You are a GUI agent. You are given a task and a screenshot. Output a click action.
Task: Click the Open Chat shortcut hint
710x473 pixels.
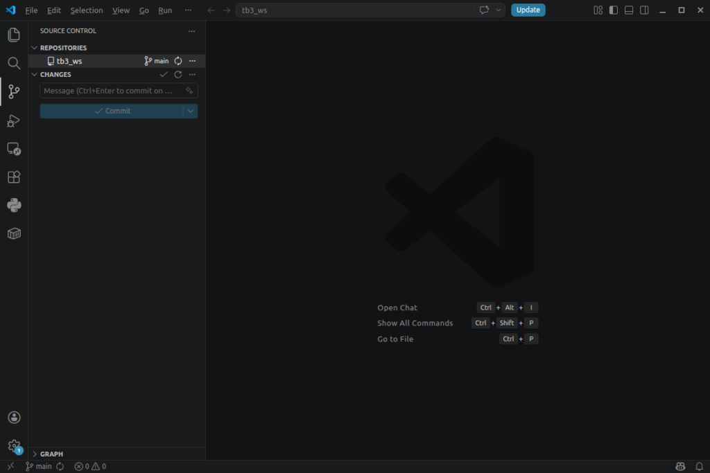point(397,307)
